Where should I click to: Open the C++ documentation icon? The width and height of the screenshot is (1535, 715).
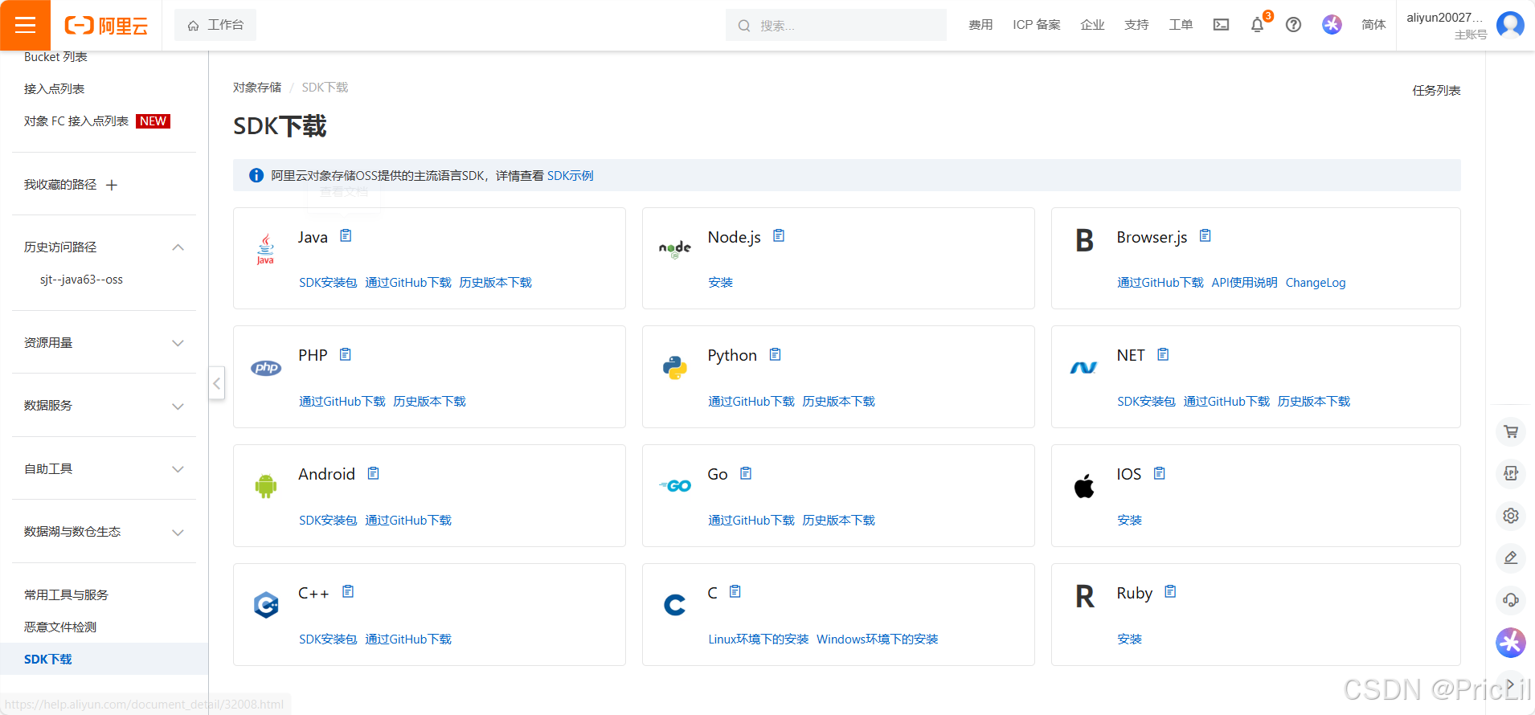(348, 591)
